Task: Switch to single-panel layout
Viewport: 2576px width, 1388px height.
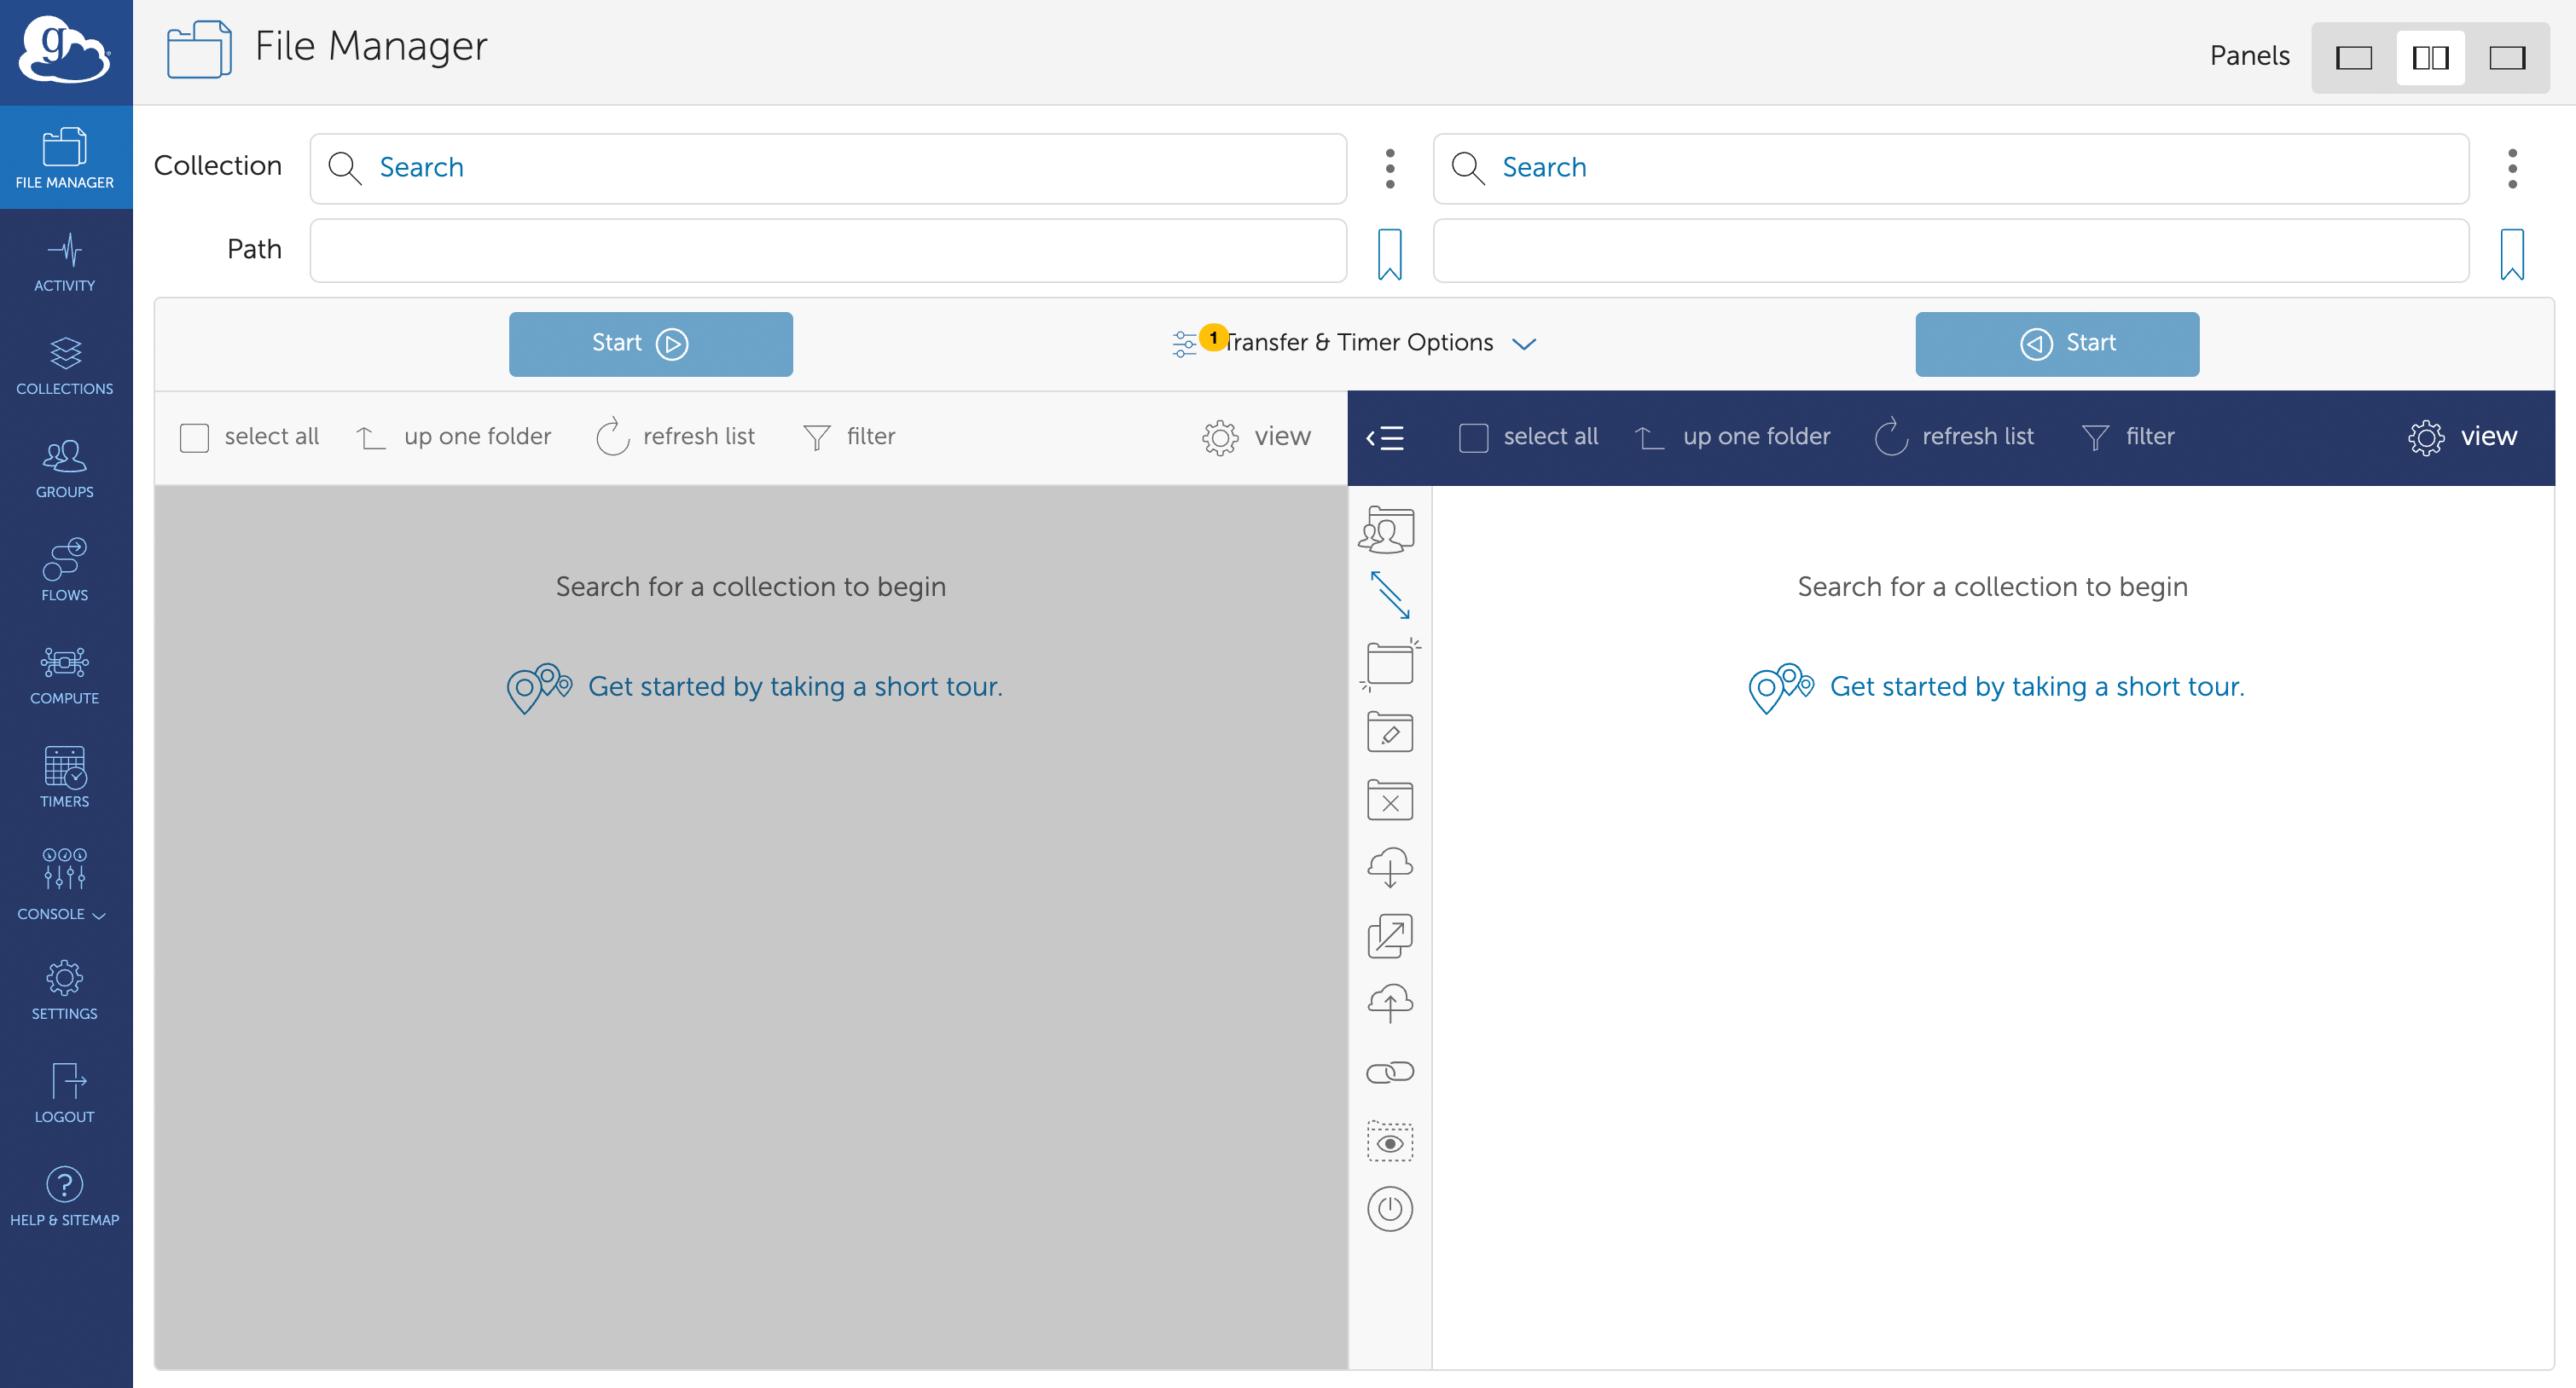Action: click(2353, 58)
